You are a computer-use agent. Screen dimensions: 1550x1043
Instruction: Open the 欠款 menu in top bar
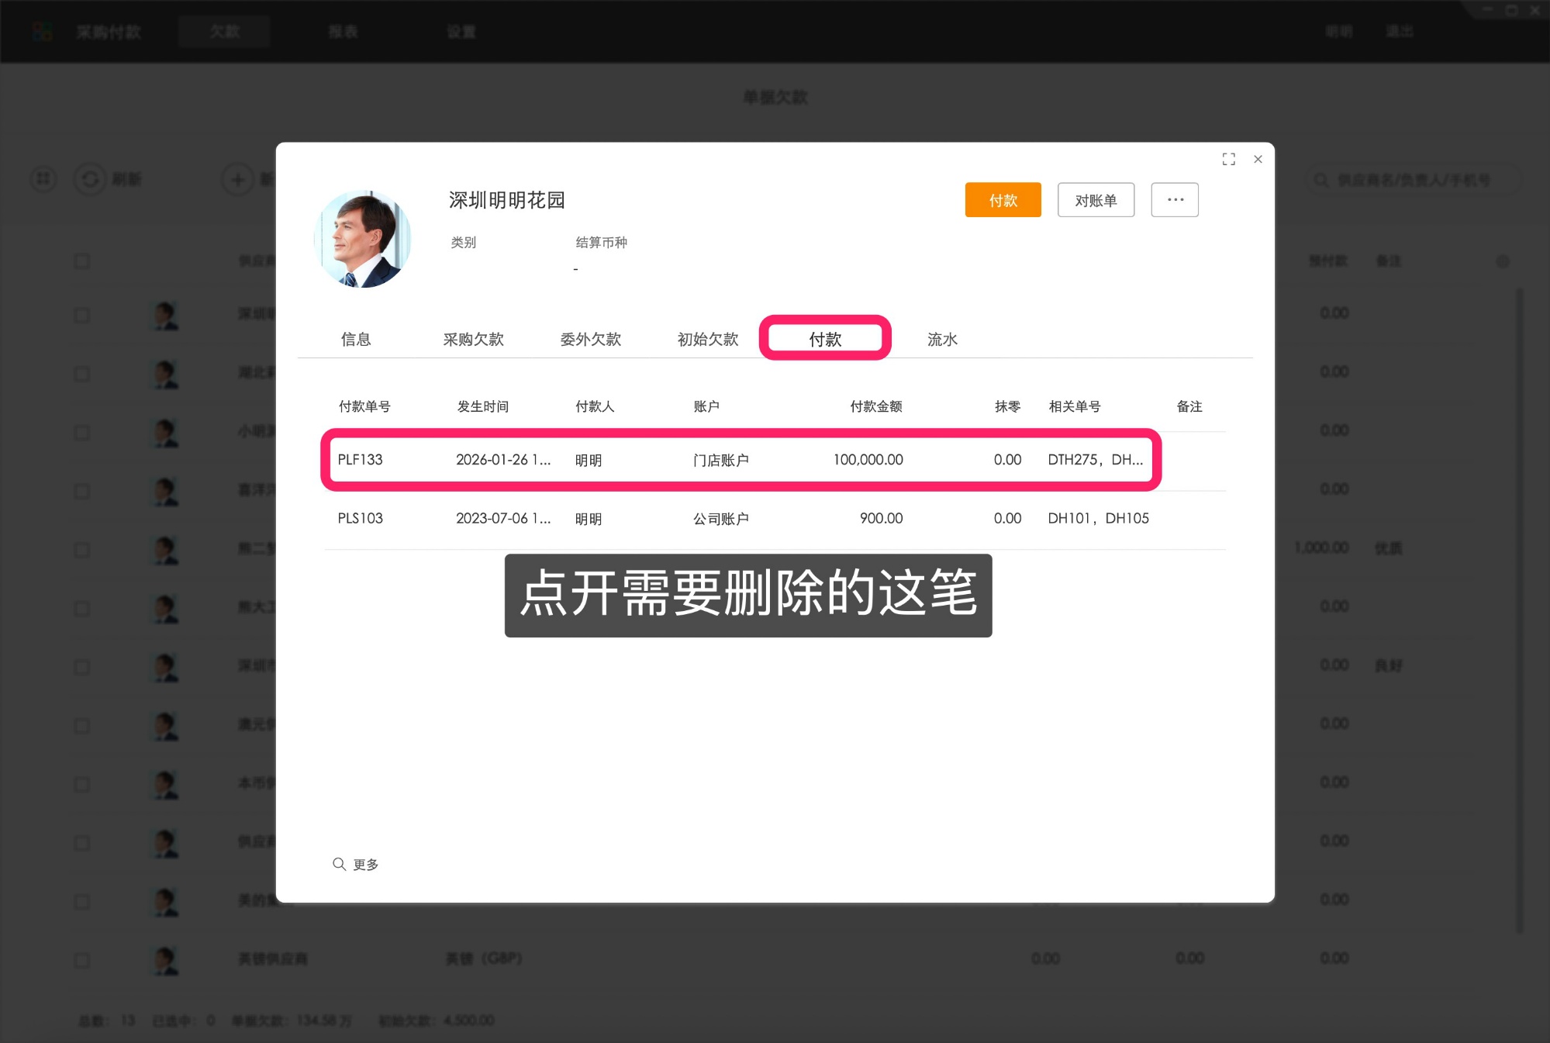click(224, 32)
